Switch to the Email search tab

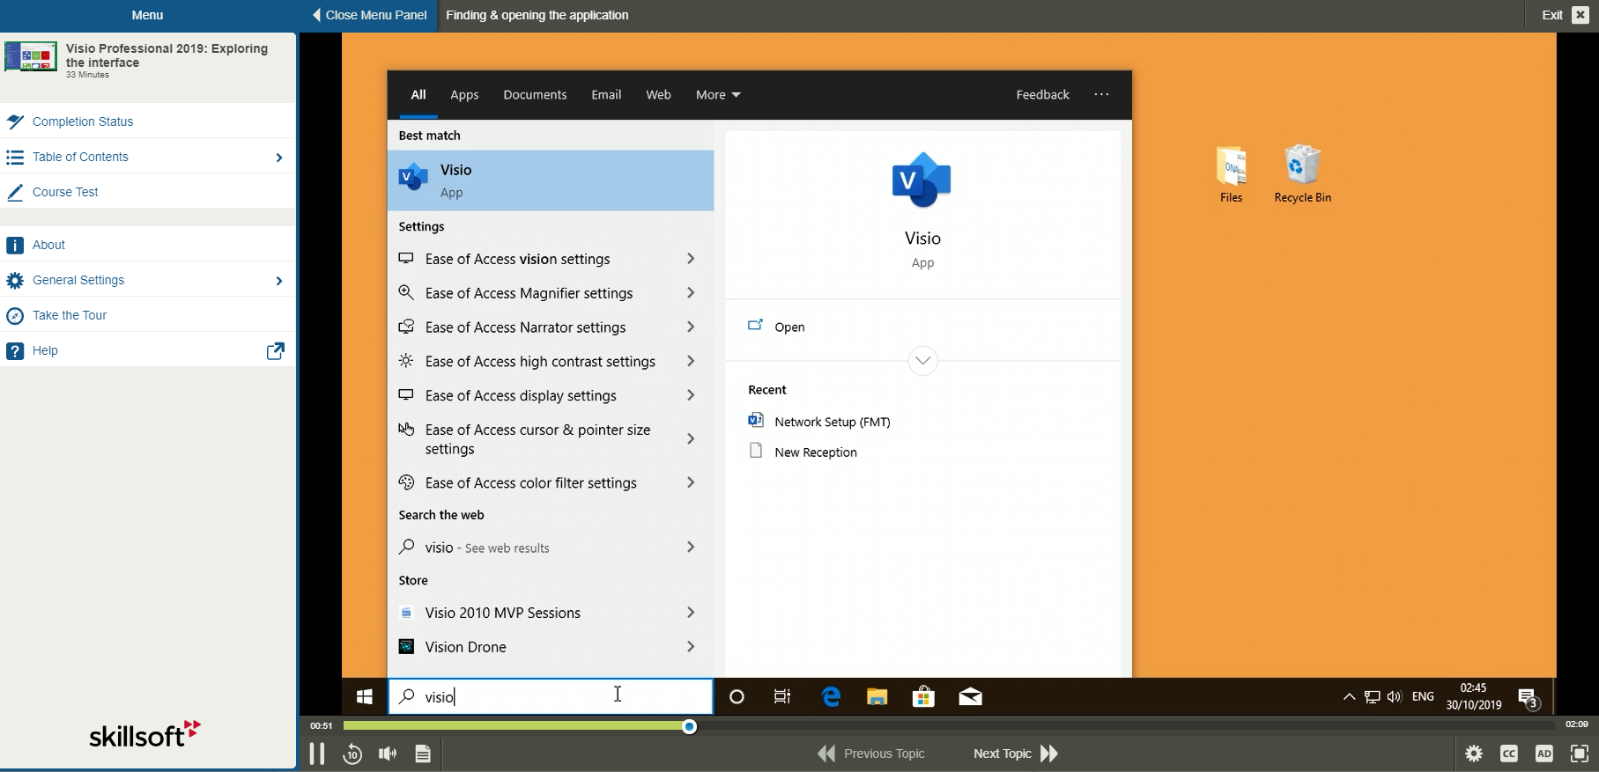pyautogui.click(x=606, y=95)
